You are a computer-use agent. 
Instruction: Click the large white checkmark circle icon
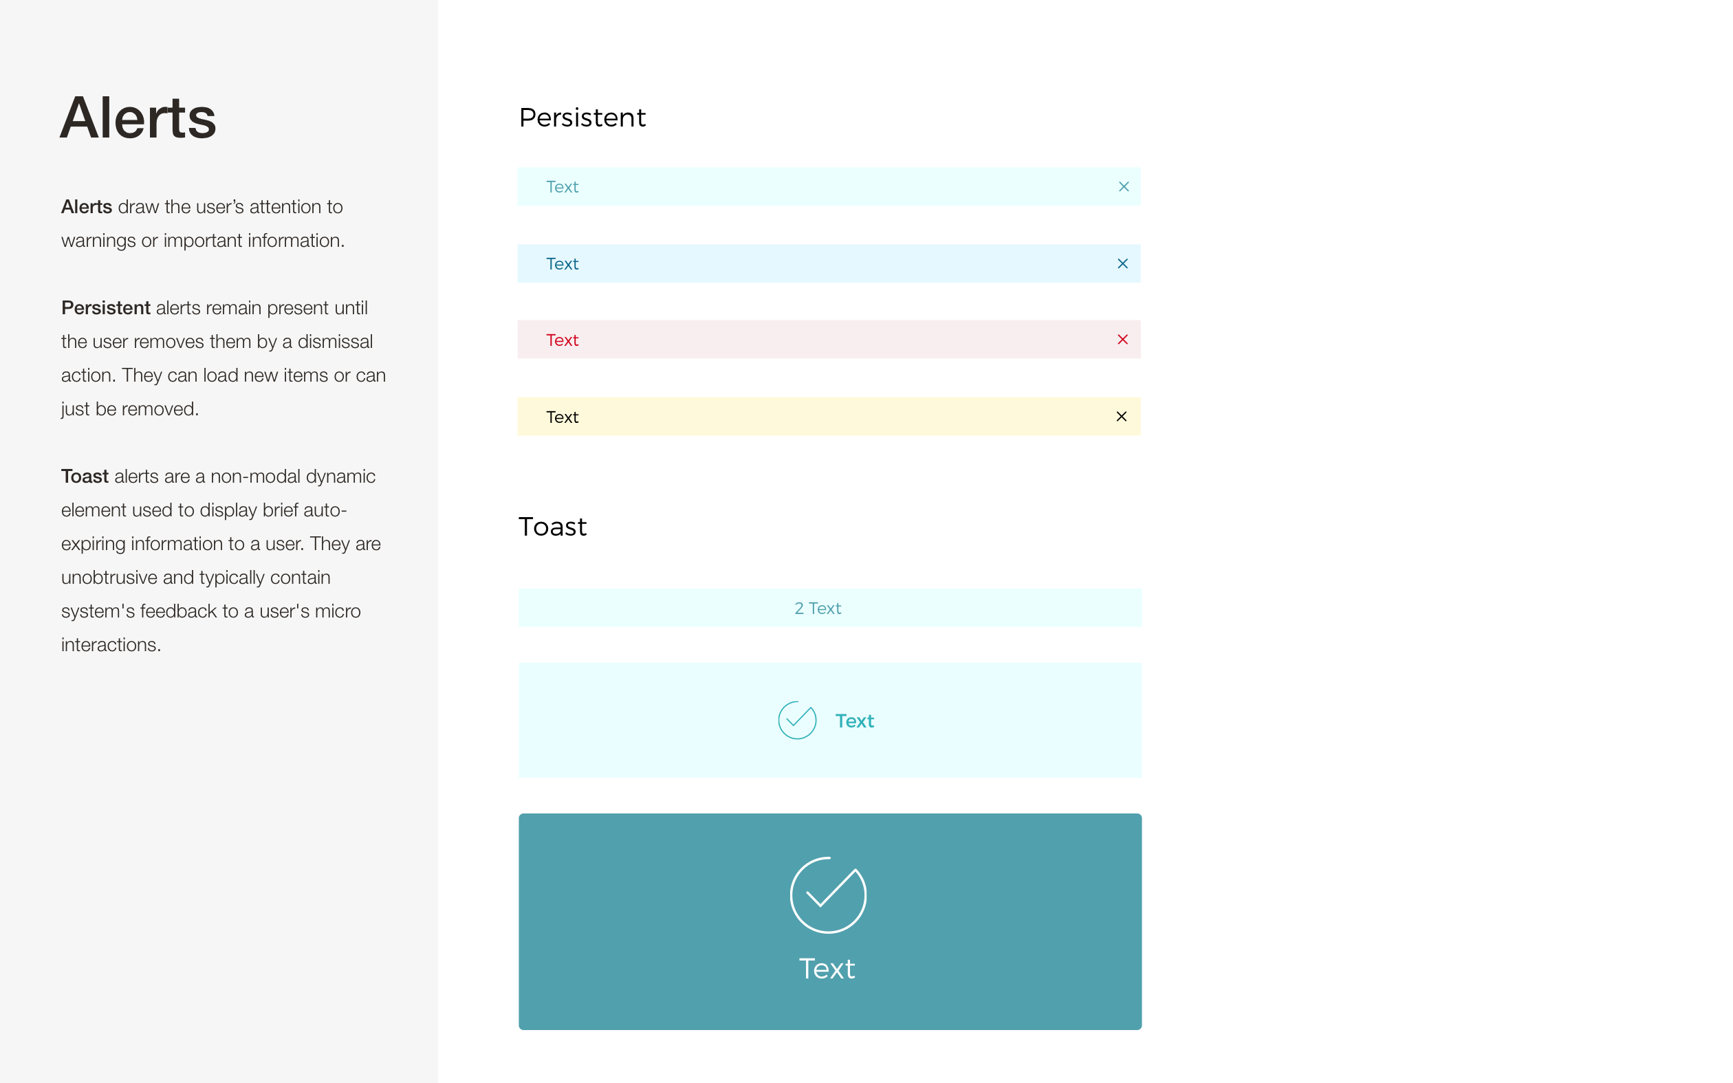829,895
